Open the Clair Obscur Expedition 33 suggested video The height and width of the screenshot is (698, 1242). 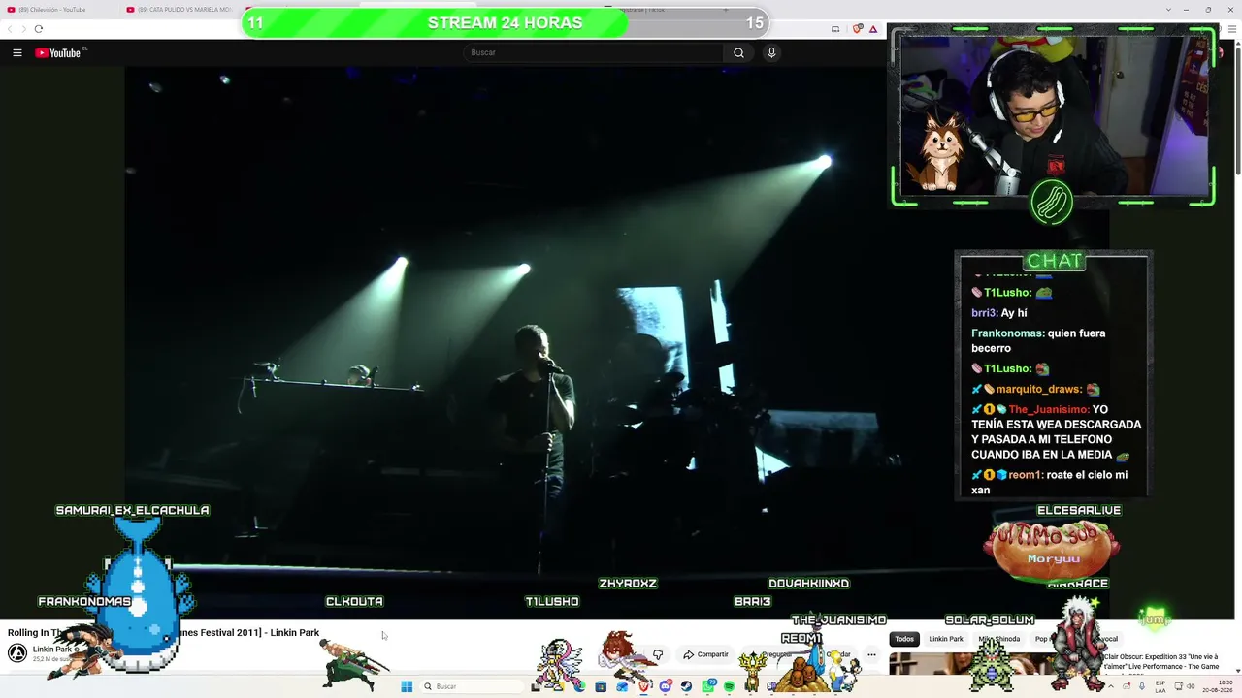1160,662
